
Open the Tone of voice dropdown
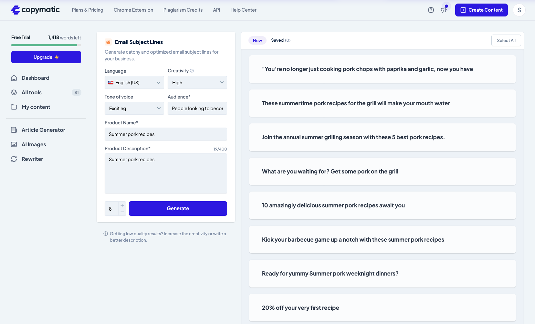(x=134, y=108)
